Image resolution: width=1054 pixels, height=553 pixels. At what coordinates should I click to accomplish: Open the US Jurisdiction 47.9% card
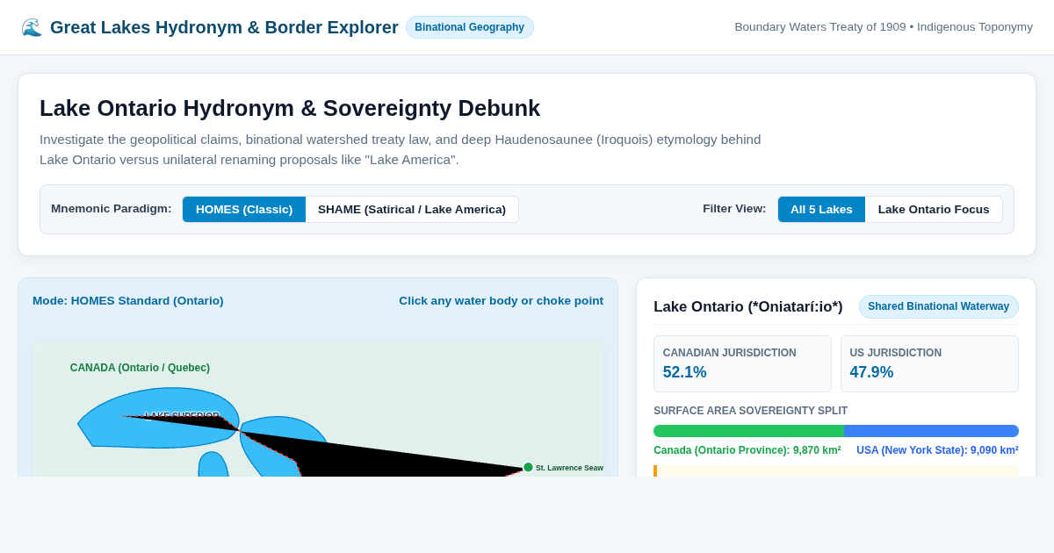[x=929, y=363]
